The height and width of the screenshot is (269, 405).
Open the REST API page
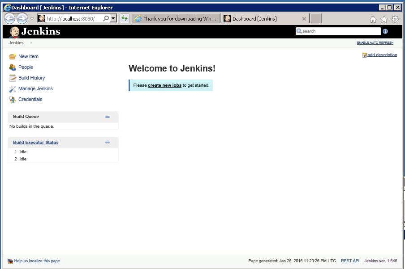click(350, 261)
